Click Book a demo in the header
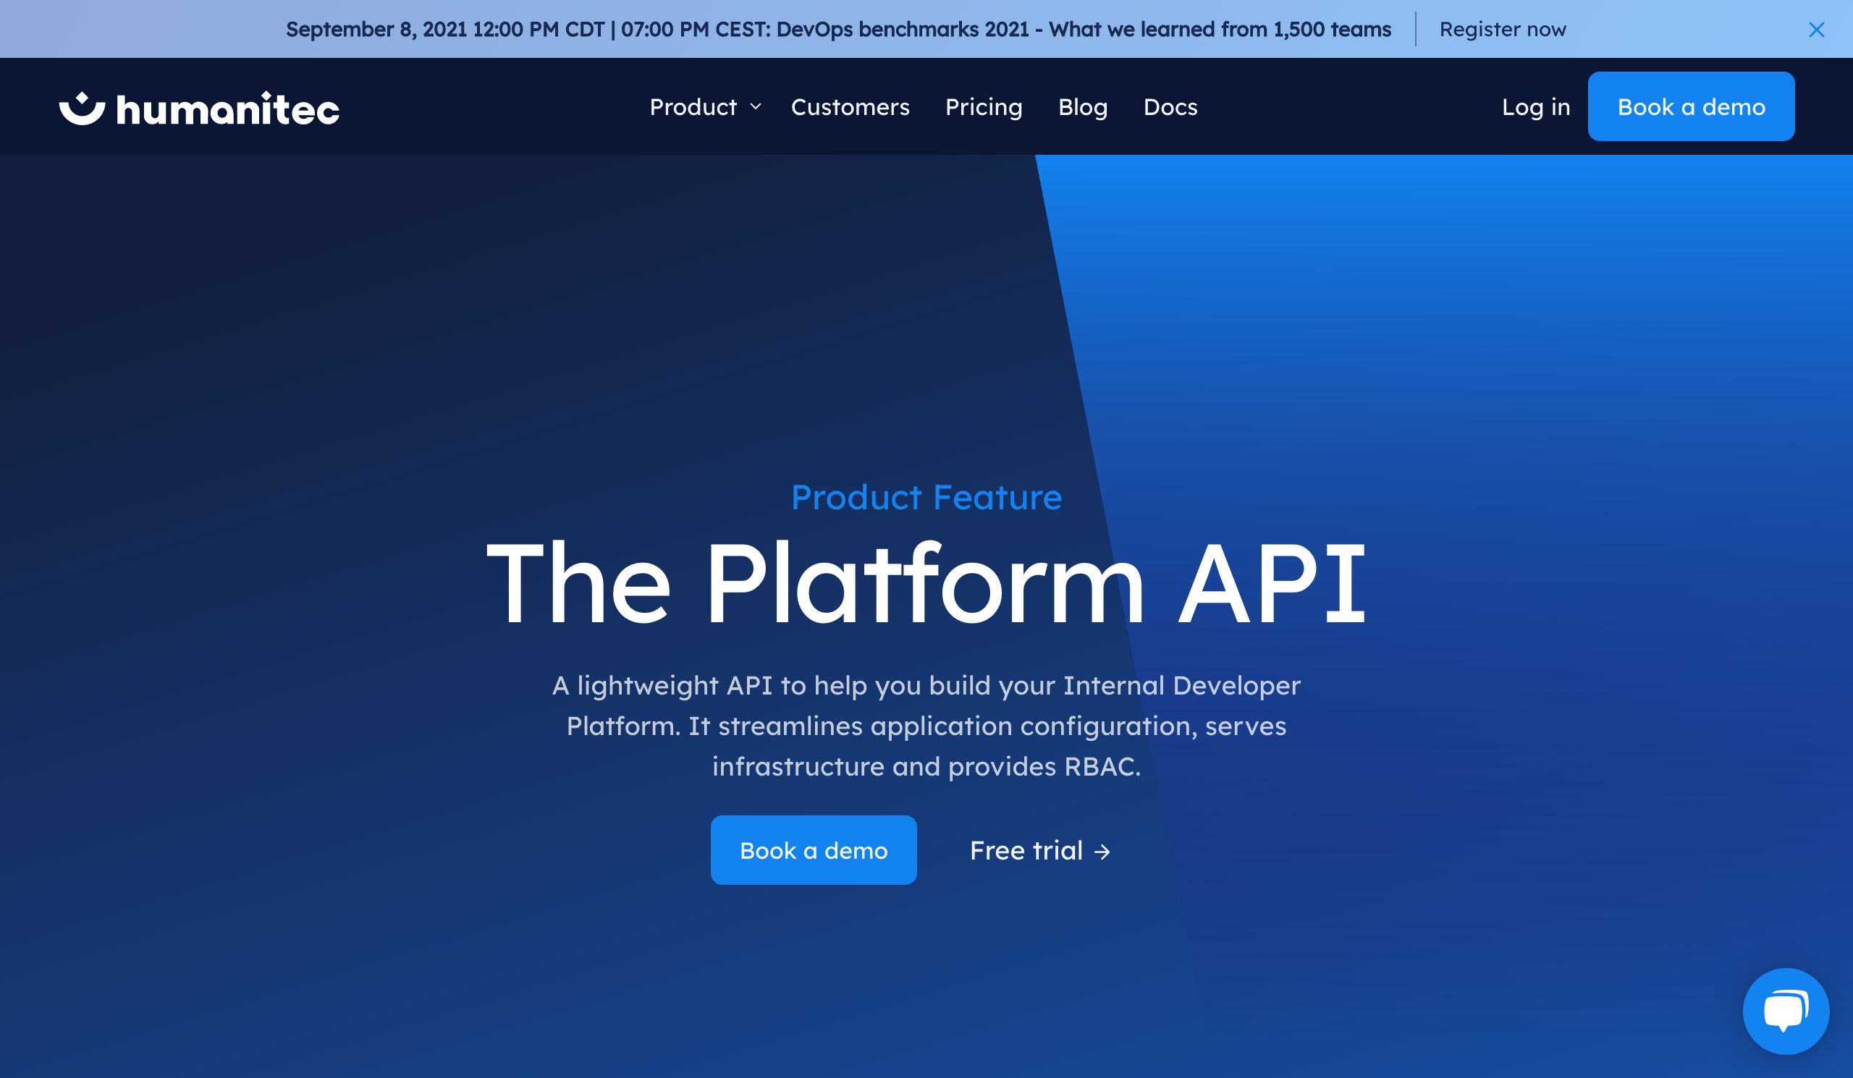The image size is (1853, 1078). click(x=1690, y=106)
